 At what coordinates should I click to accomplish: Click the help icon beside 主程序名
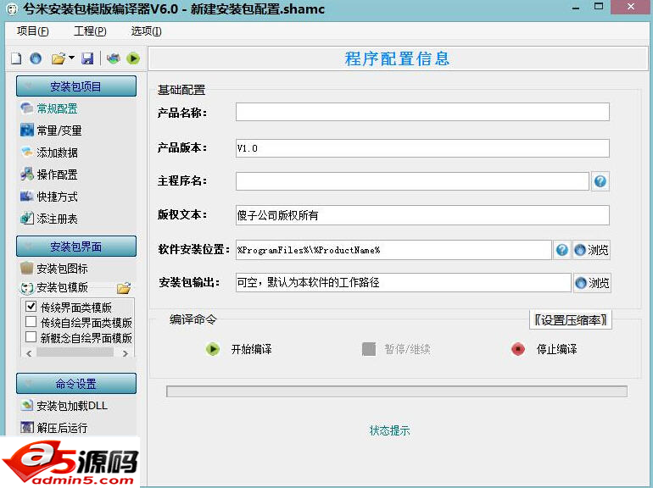600,181
